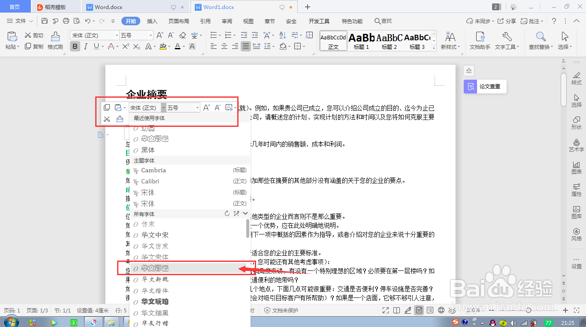The height and width of the screenshot is (327, 586).
Task: Activate the Format Painter (格式刷)
Action: click(55, 41)
